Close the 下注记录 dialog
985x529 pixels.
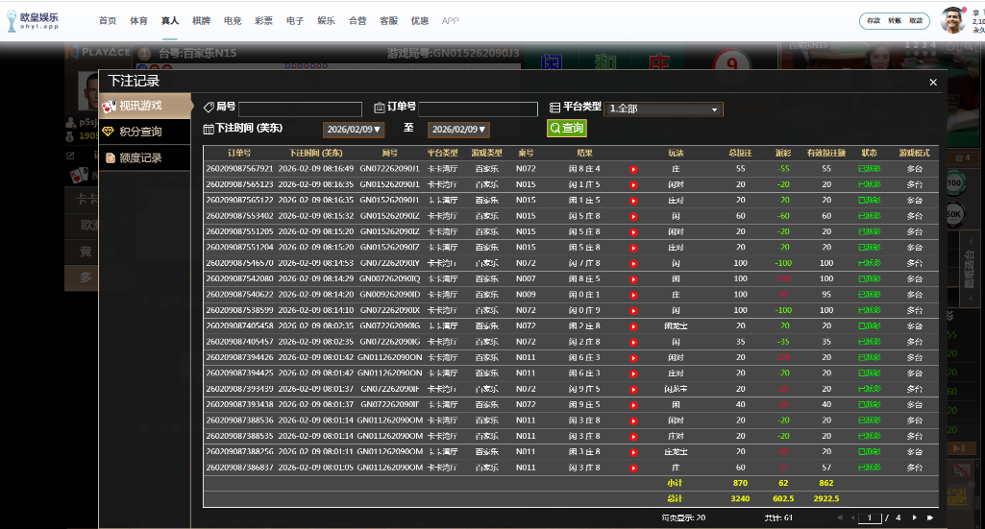coord(932,83)
